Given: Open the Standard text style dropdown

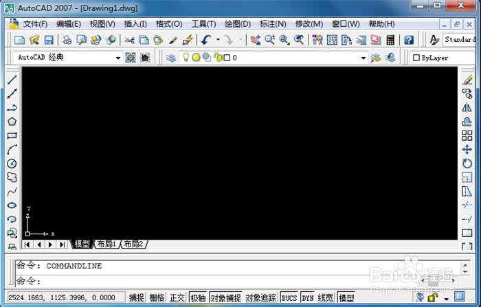Looking at the screenshot, I should point(459,40).
